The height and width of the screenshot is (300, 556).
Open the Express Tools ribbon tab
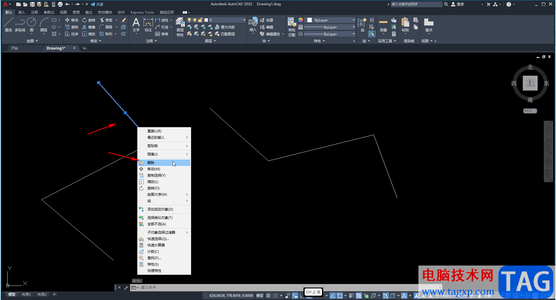(x=142, y=12)
